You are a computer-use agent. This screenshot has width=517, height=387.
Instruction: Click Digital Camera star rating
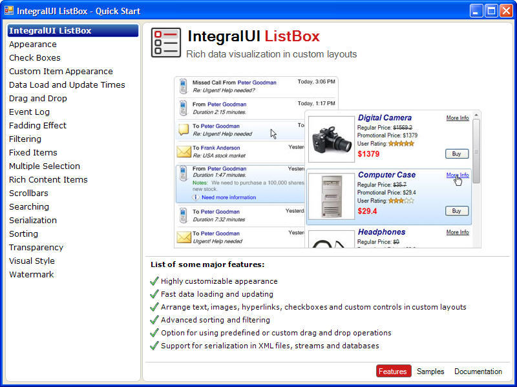[x=401, y=143]
